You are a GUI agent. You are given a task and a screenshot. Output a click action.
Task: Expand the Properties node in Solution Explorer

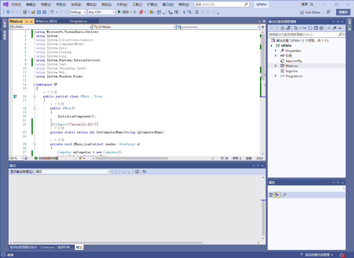(x=276, y=51)
